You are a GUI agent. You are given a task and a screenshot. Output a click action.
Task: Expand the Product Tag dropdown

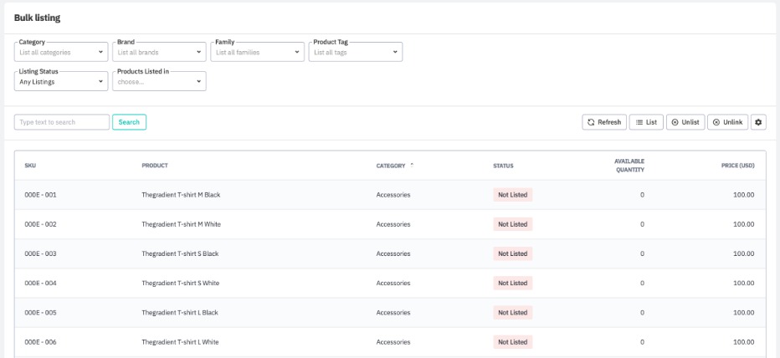point(356,52)
